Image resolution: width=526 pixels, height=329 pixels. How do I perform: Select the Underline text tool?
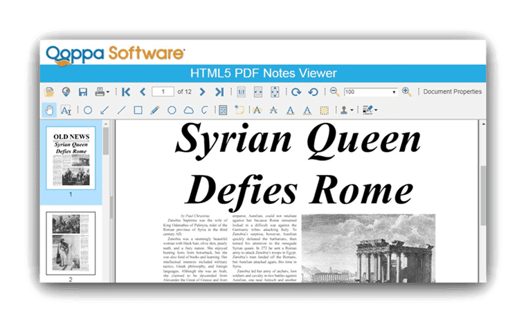pyautogui.click(x=291, y=110)
